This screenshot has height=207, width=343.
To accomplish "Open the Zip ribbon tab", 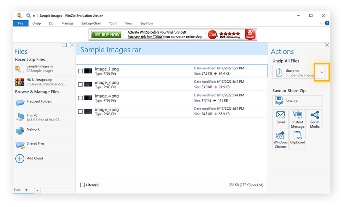I will [51, 23].
